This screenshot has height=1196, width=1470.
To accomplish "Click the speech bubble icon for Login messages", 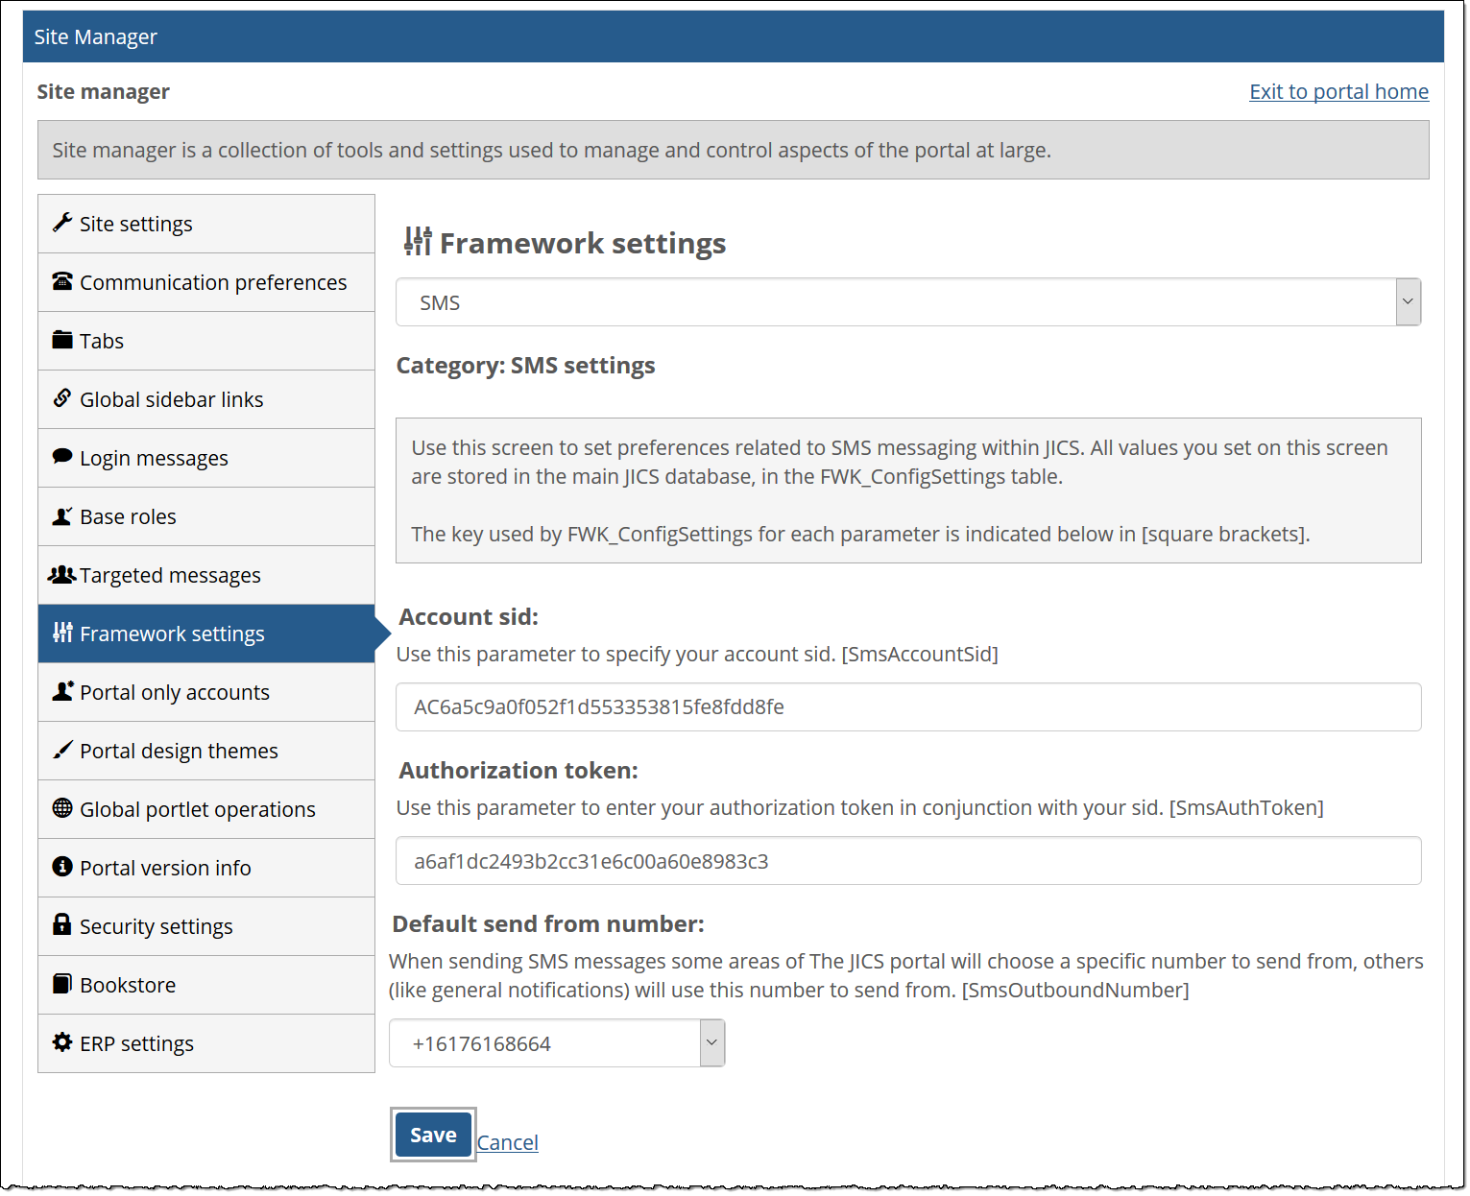I will pyautogui.click(x=62, y=457).
